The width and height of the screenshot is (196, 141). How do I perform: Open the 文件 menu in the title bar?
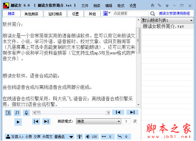(x=85, y=5)
